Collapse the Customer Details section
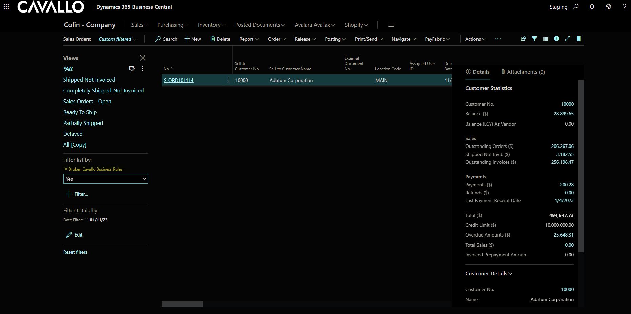Screen dimensions: 631x314 [489, 273]
